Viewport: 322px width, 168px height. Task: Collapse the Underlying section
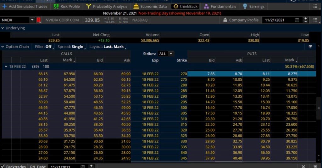pyautogui.click(x=3, y=28)
